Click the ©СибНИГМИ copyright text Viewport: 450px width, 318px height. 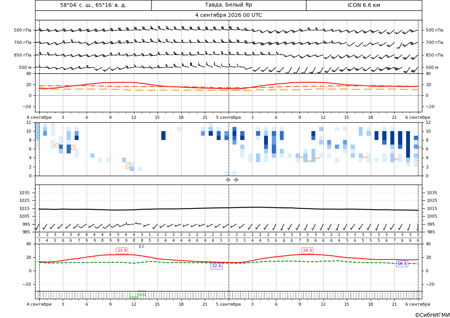[432, 315]
